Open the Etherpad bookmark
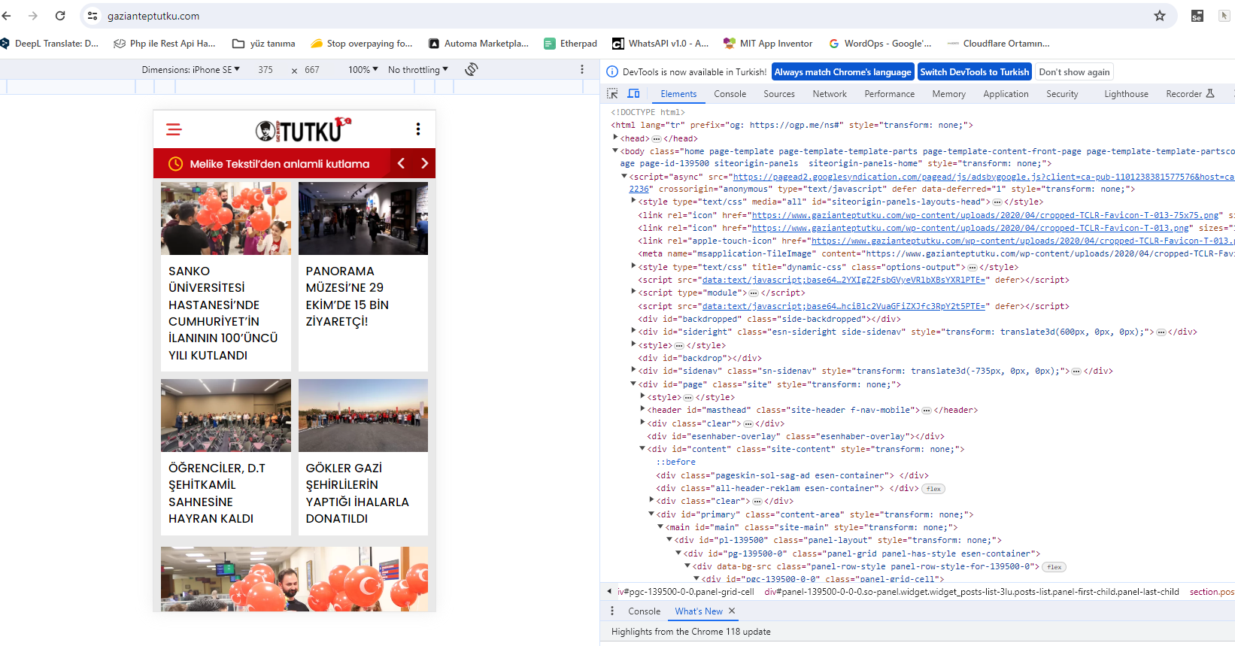1235x646 pixels. point(570,44)
